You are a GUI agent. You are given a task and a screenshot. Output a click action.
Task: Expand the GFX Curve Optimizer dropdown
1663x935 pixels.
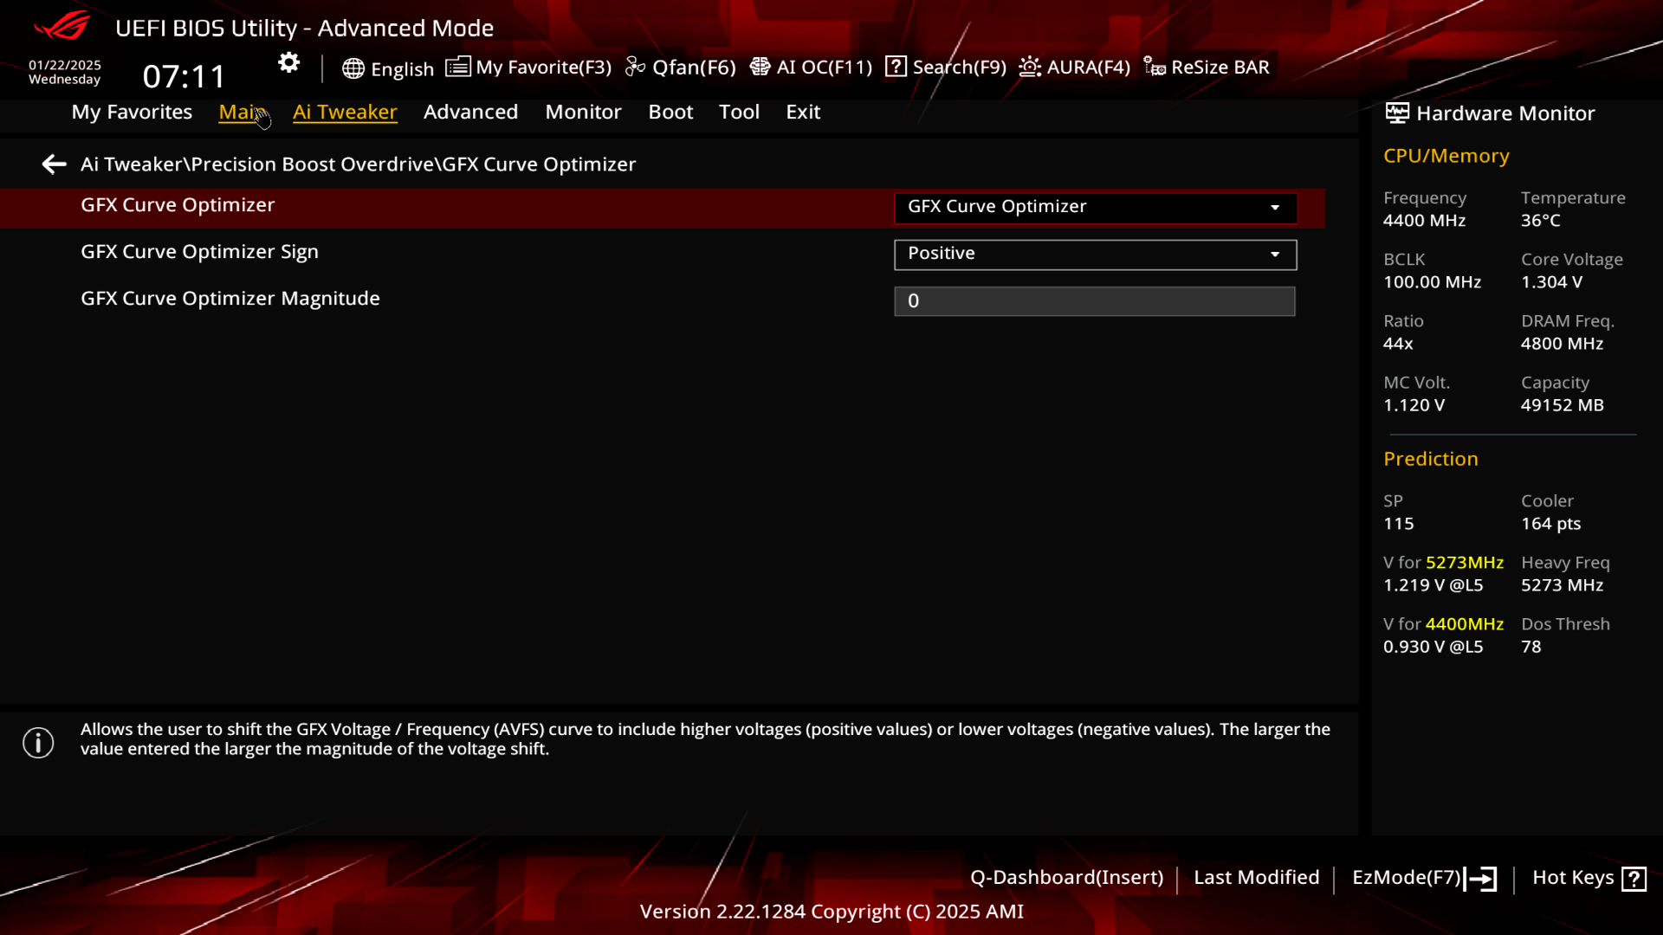(1095, 207)
